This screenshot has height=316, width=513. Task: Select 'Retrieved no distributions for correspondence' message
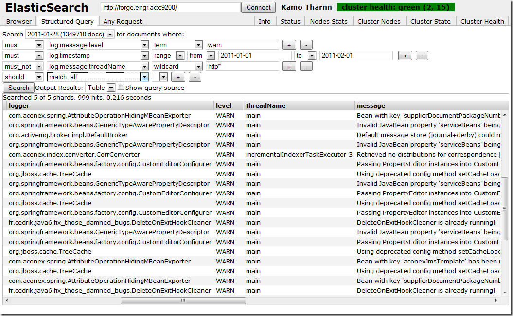[428, 155]
